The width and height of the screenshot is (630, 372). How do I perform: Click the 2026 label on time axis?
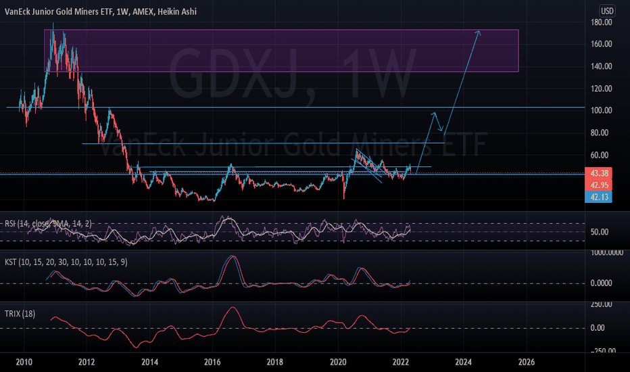point(527,362)
